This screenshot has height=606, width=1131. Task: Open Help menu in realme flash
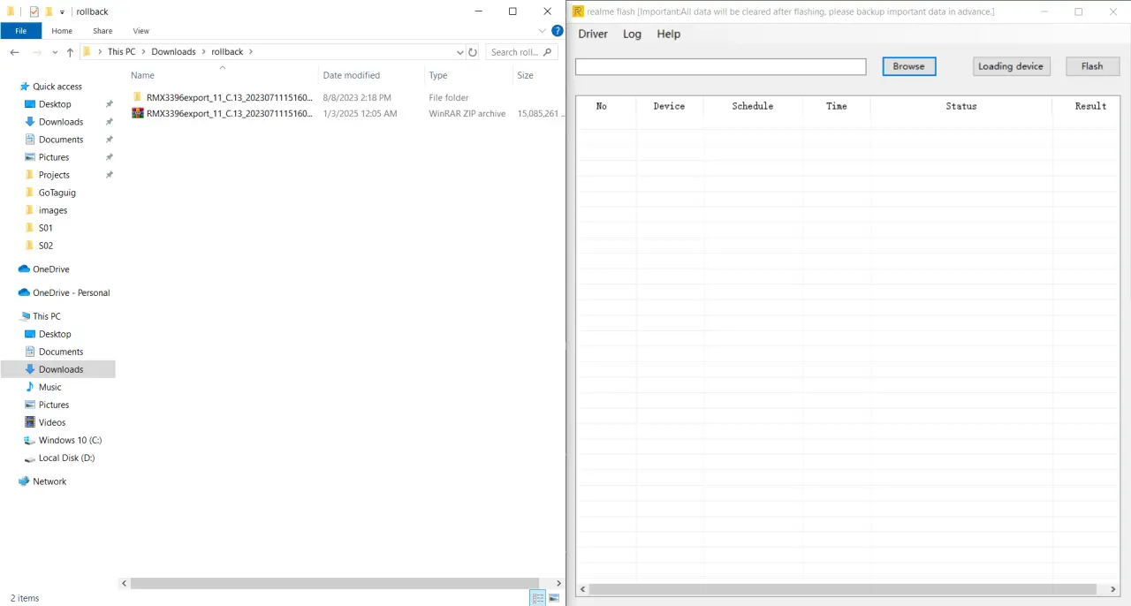click(669, 34)
